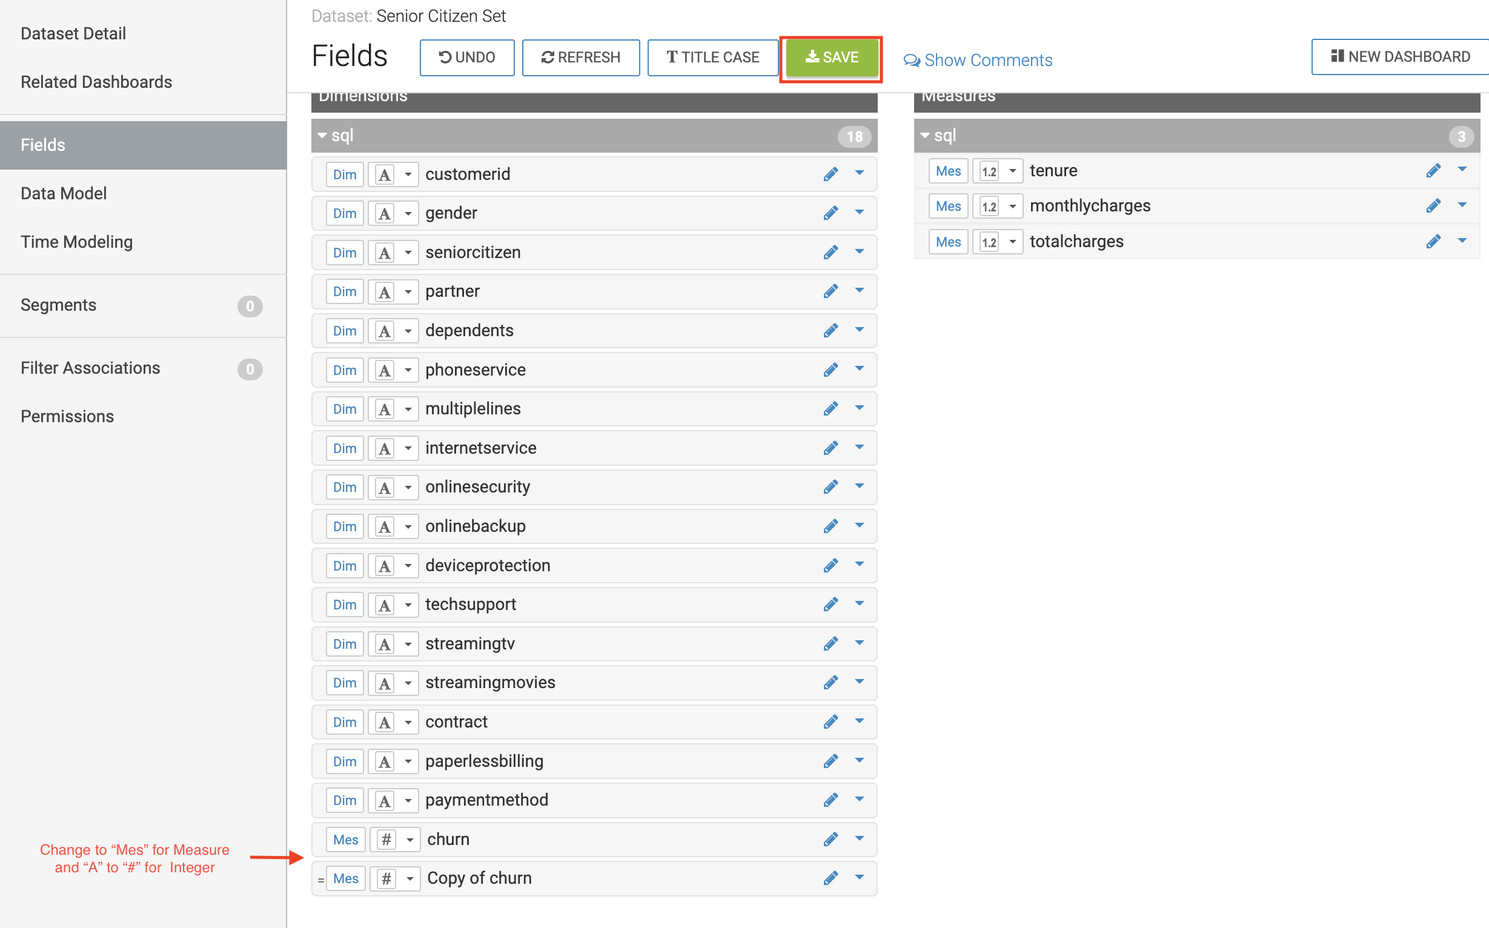Screen dimensions: 1489x928
Task: Collapse the sql group under Dimensions
Action: (322, 136)
